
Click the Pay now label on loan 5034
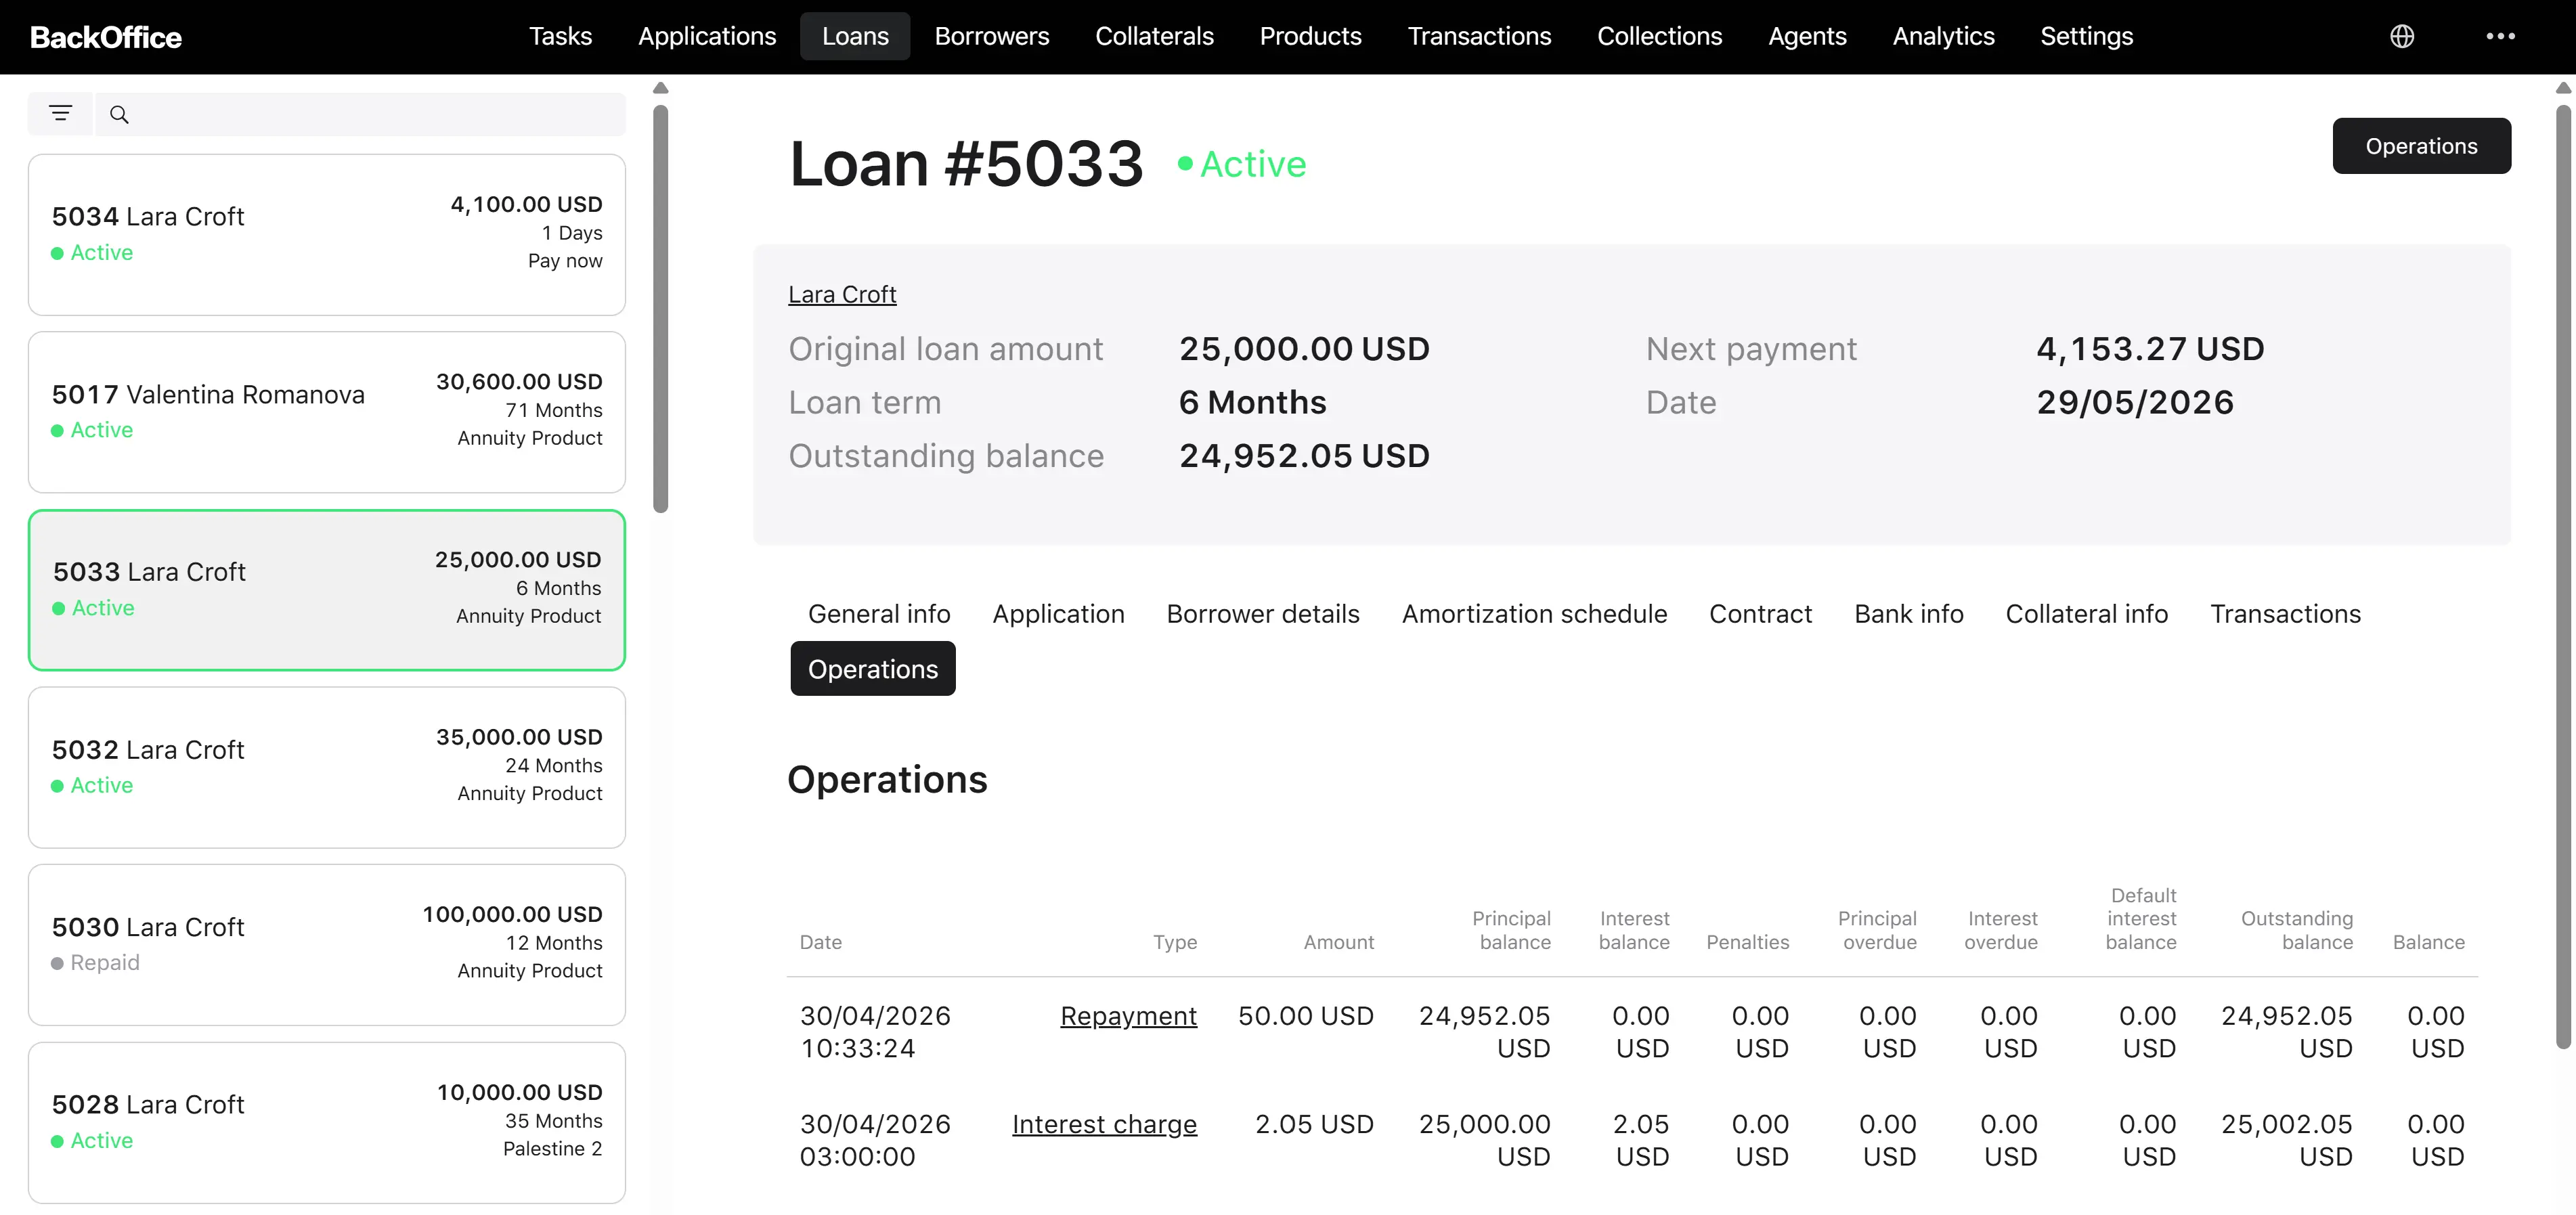[x=565, y=261]
